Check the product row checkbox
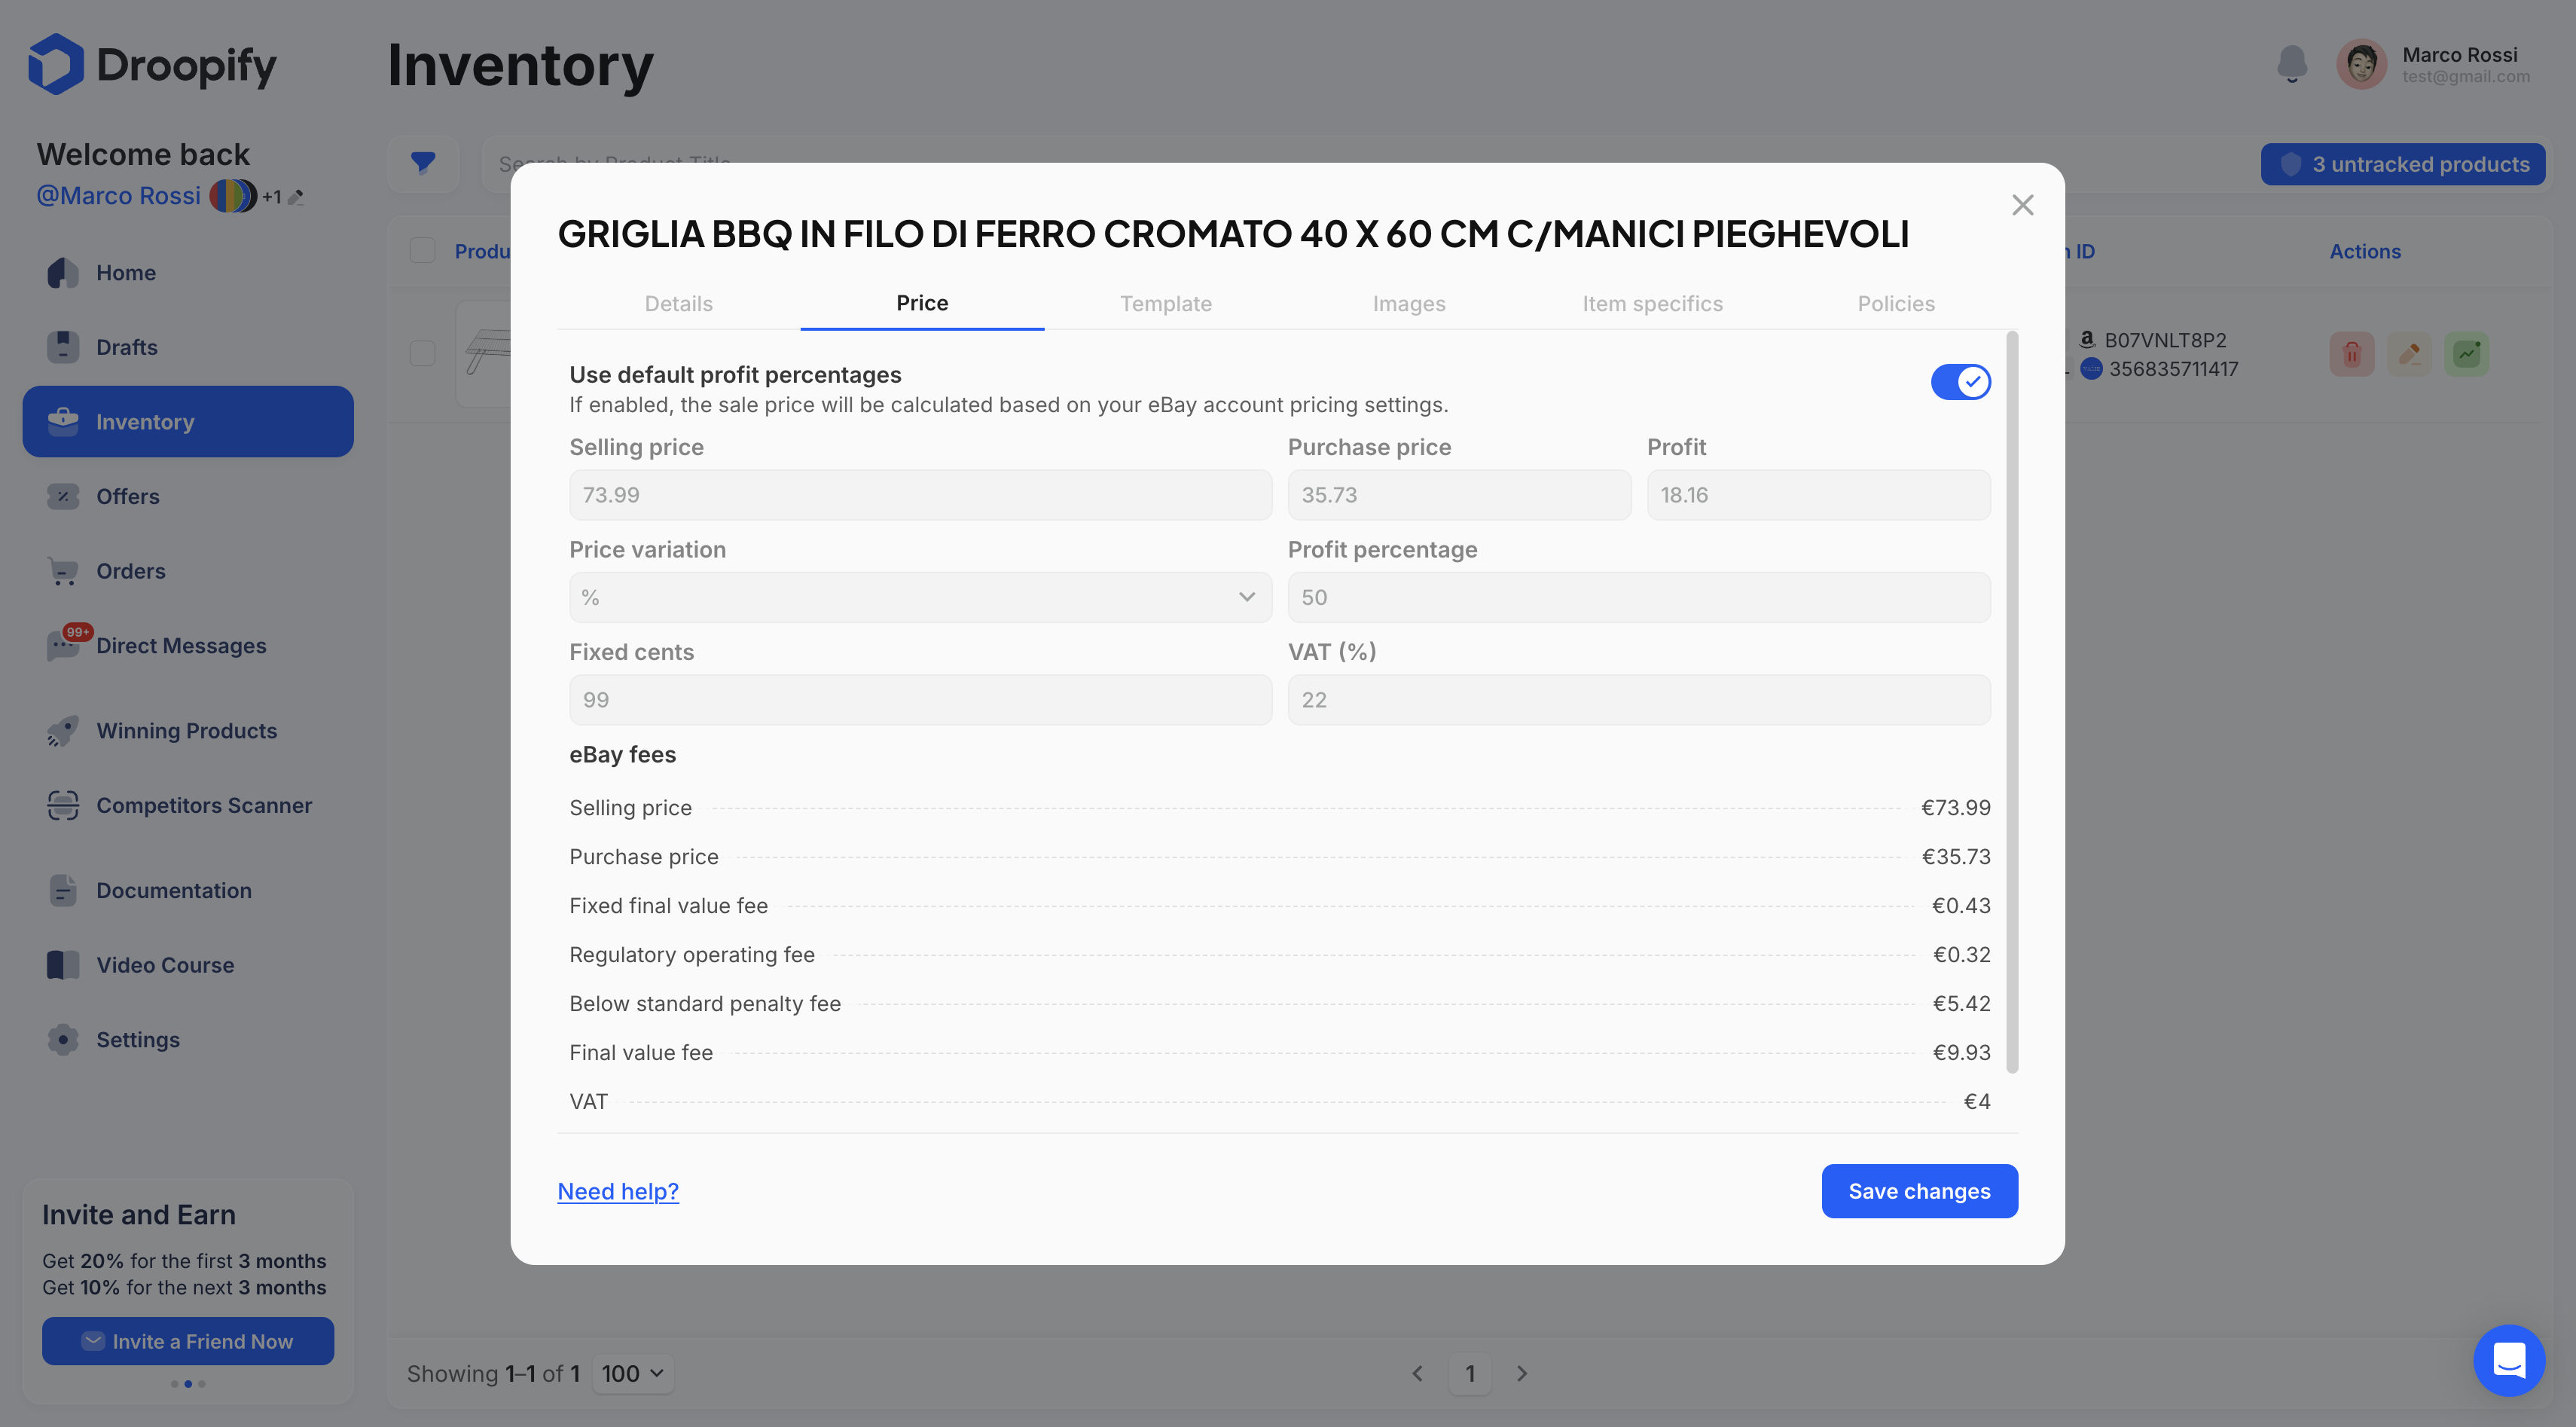 tap(423, 353)
